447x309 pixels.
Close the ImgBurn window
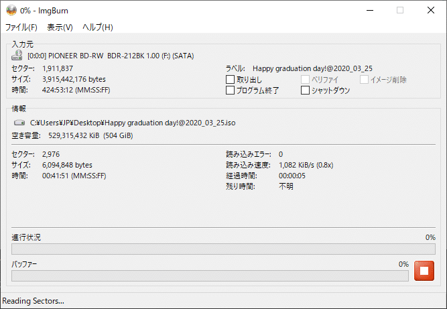pos(431,11)
